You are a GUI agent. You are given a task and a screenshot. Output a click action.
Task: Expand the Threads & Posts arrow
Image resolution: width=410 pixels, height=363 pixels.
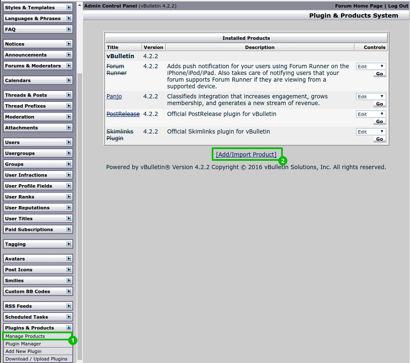(69, 95)
